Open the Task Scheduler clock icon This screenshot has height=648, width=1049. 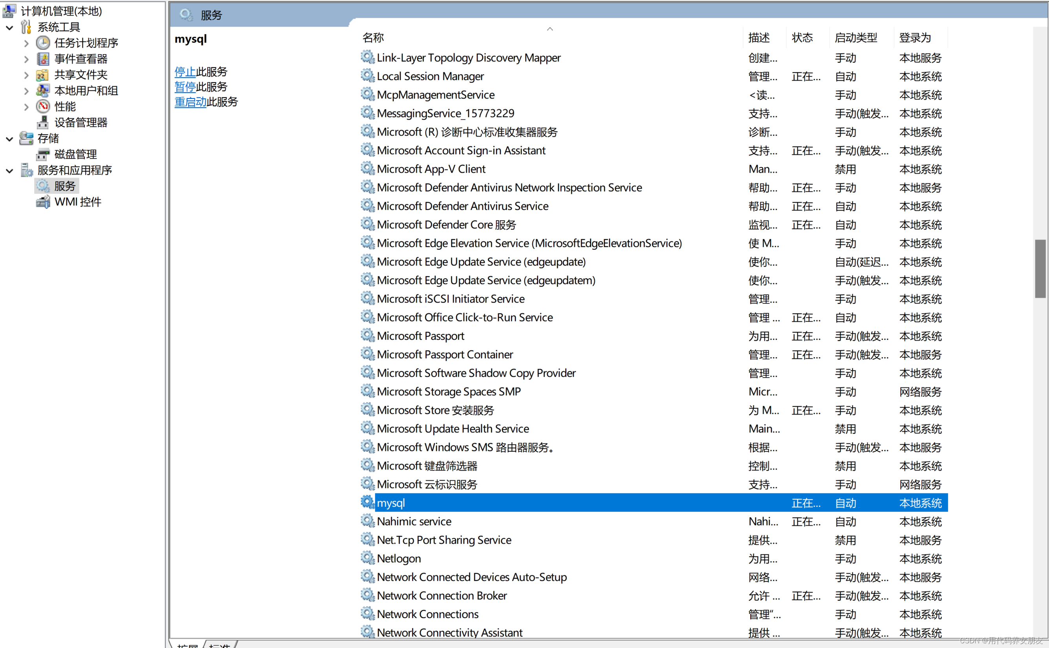point(43,43)
